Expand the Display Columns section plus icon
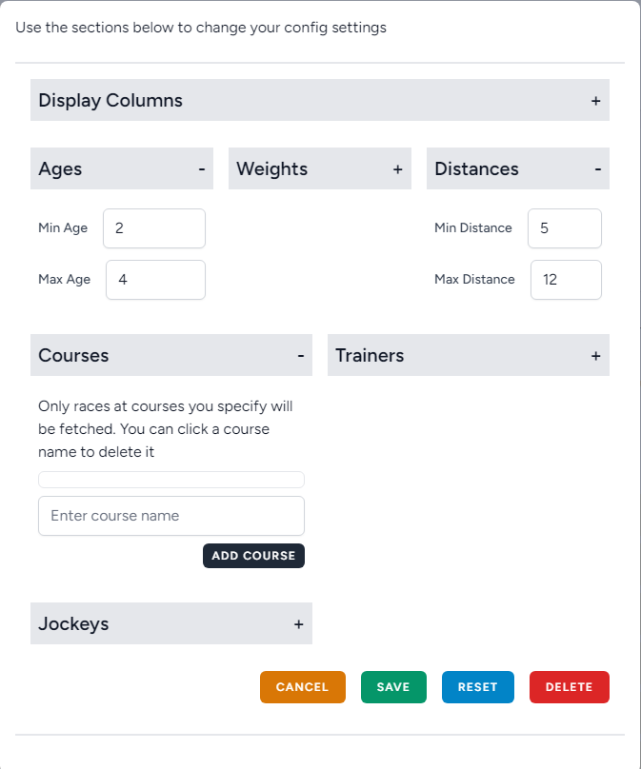Viewport: 641px width, 769px height. 595,101
